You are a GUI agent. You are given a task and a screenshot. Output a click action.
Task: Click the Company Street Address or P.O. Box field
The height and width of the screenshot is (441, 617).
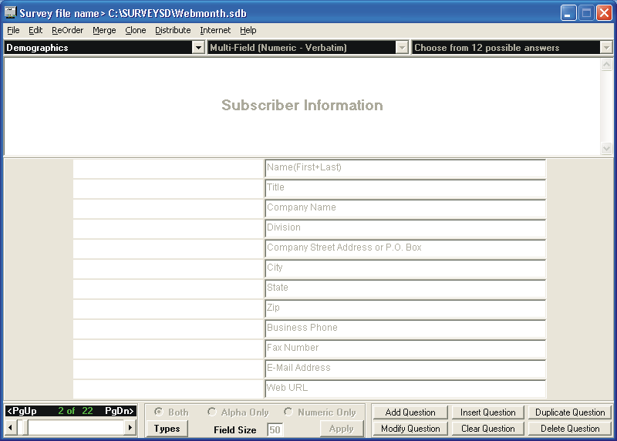click(406, 249)
